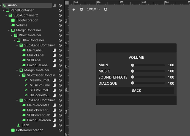Screen dimensions: 190x136
Task: Select the VBoxSliderContain node in tree
Action: click(41, 75)
